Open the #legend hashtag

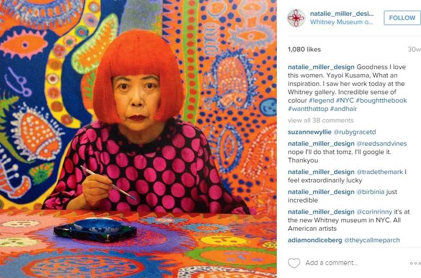(x=321, y=100)
